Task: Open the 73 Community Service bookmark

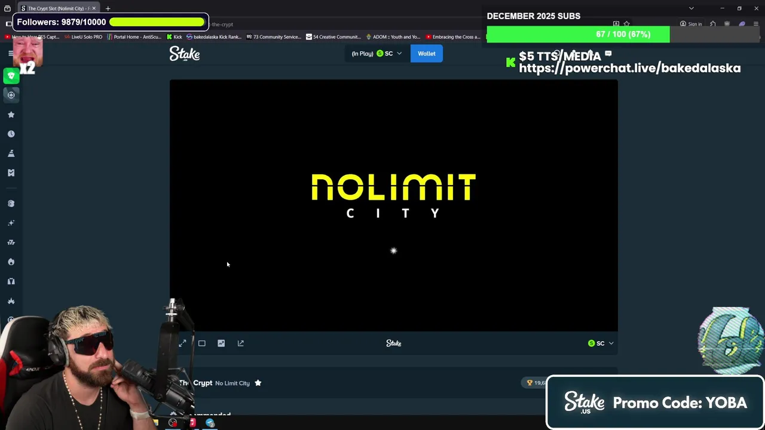Action: [273, 37]
